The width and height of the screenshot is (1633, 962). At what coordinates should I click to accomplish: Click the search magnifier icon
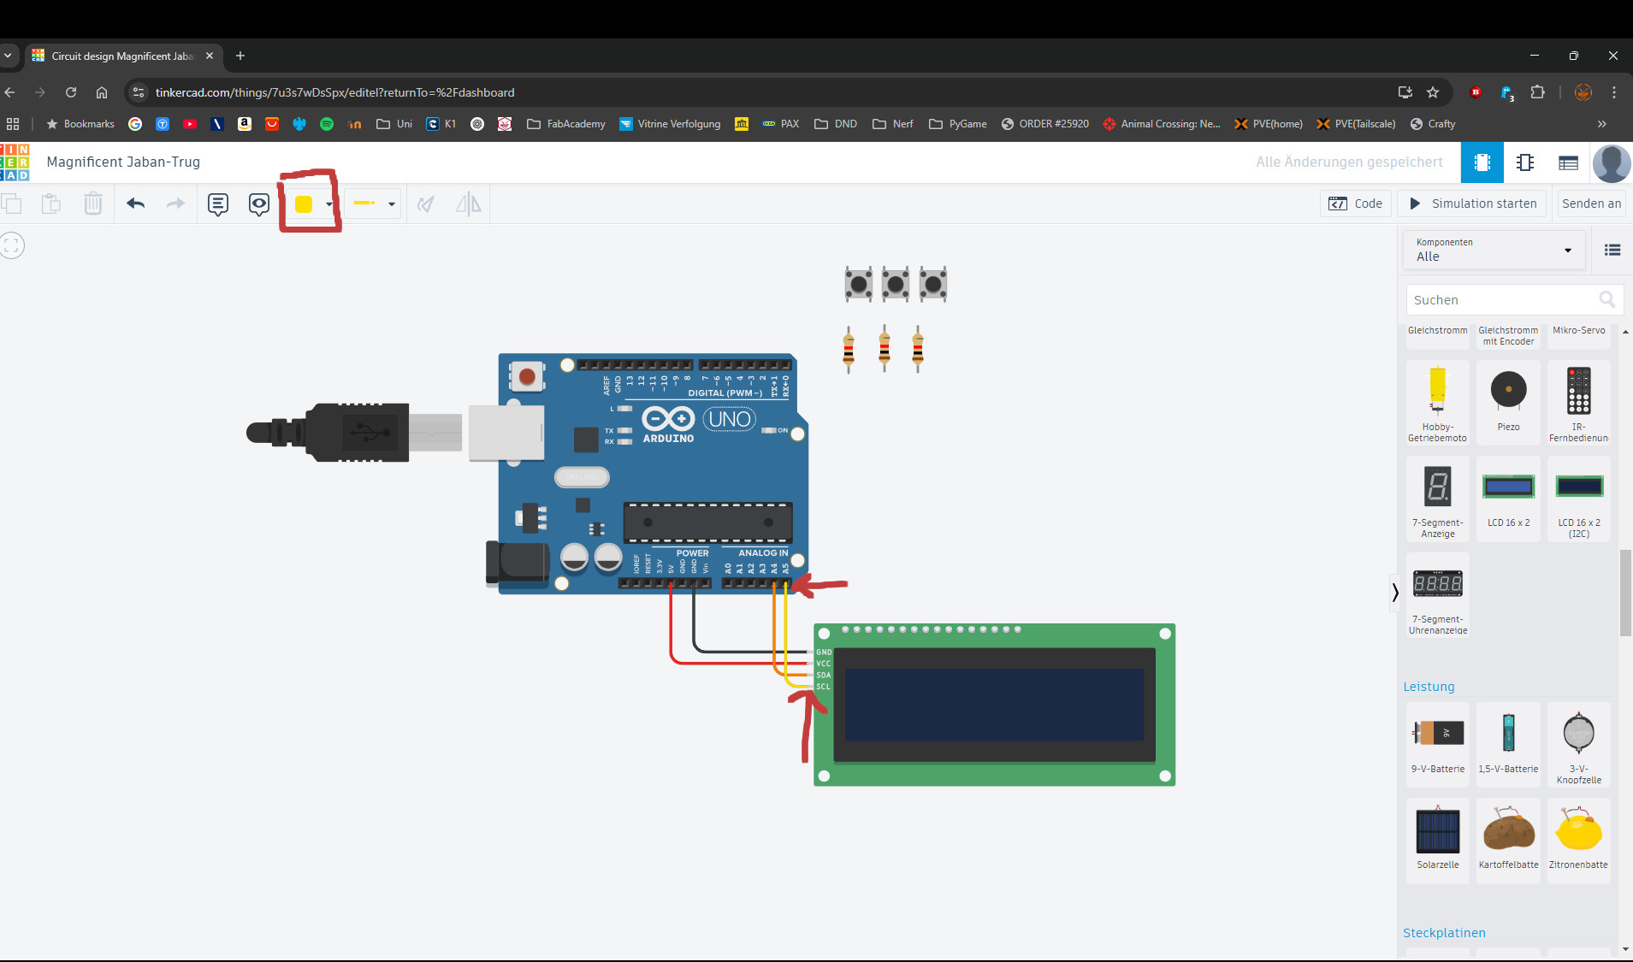pyautogui.click(x=1607, y=299)
